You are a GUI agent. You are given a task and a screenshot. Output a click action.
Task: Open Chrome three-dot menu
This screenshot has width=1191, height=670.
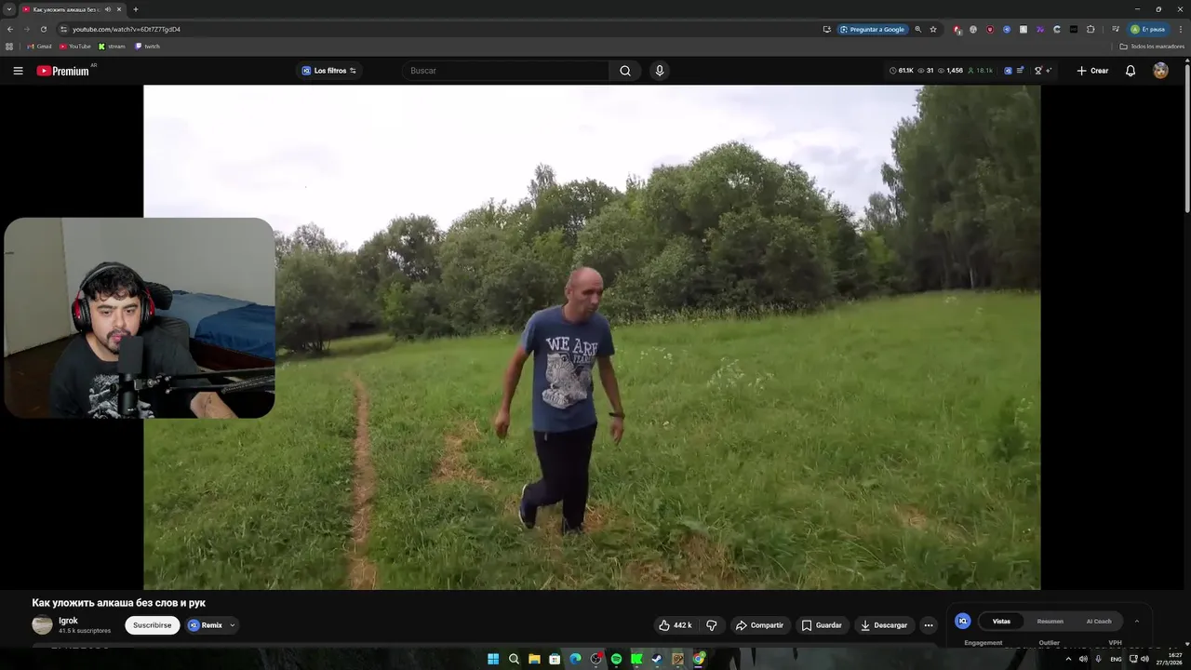click(1181, 29)
